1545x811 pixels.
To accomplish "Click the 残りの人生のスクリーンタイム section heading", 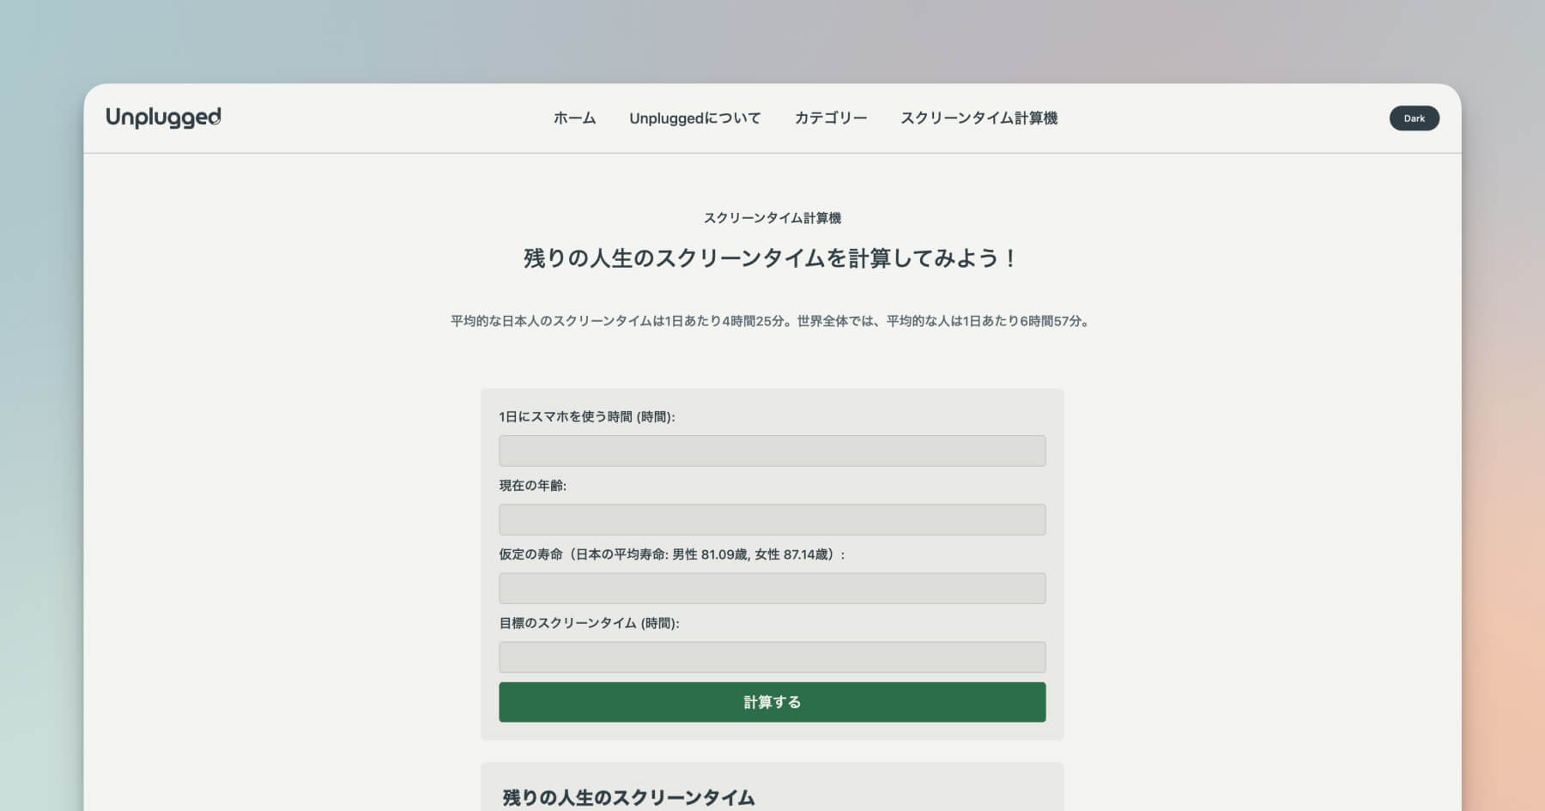I will click(628, 798).
